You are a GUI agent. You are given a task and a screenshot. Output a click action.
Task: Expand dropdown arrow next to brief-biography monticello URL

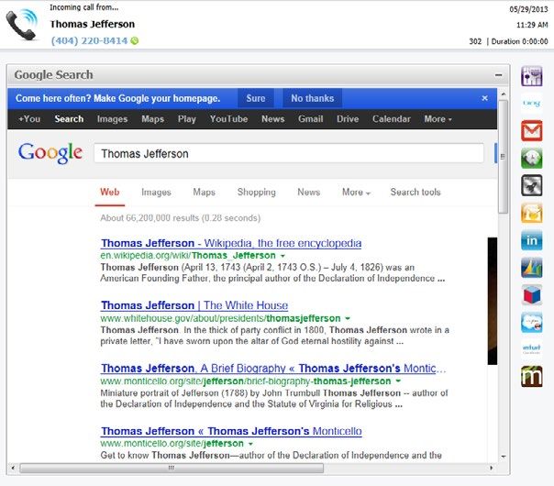pyautogui.click(x=398, y=381)
